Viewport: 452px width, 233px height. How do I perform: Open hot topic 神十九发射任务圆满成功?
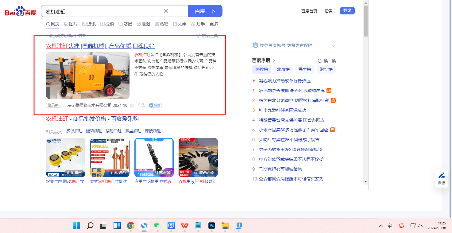[283, 110]
